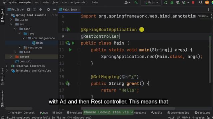This screenshot has height=119, width=213.
Task: Expand the test folder
Action: pos(15,52)
